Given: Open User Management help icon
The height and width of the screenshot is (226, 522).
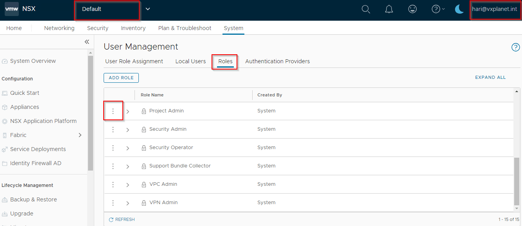Looking at the screenshot, I should click(x=515, y=48).
